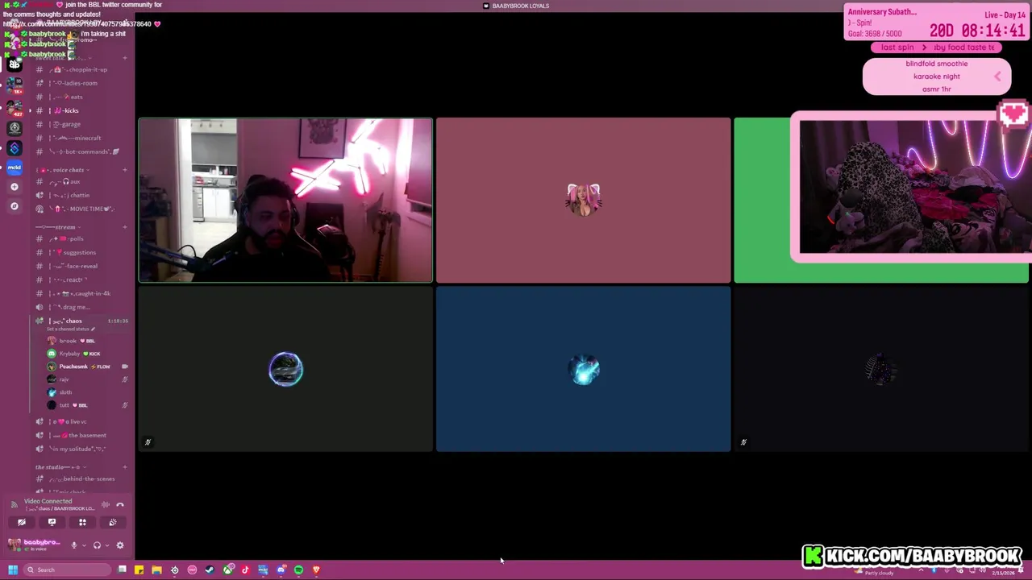Open Discord user settings gear

120,545
